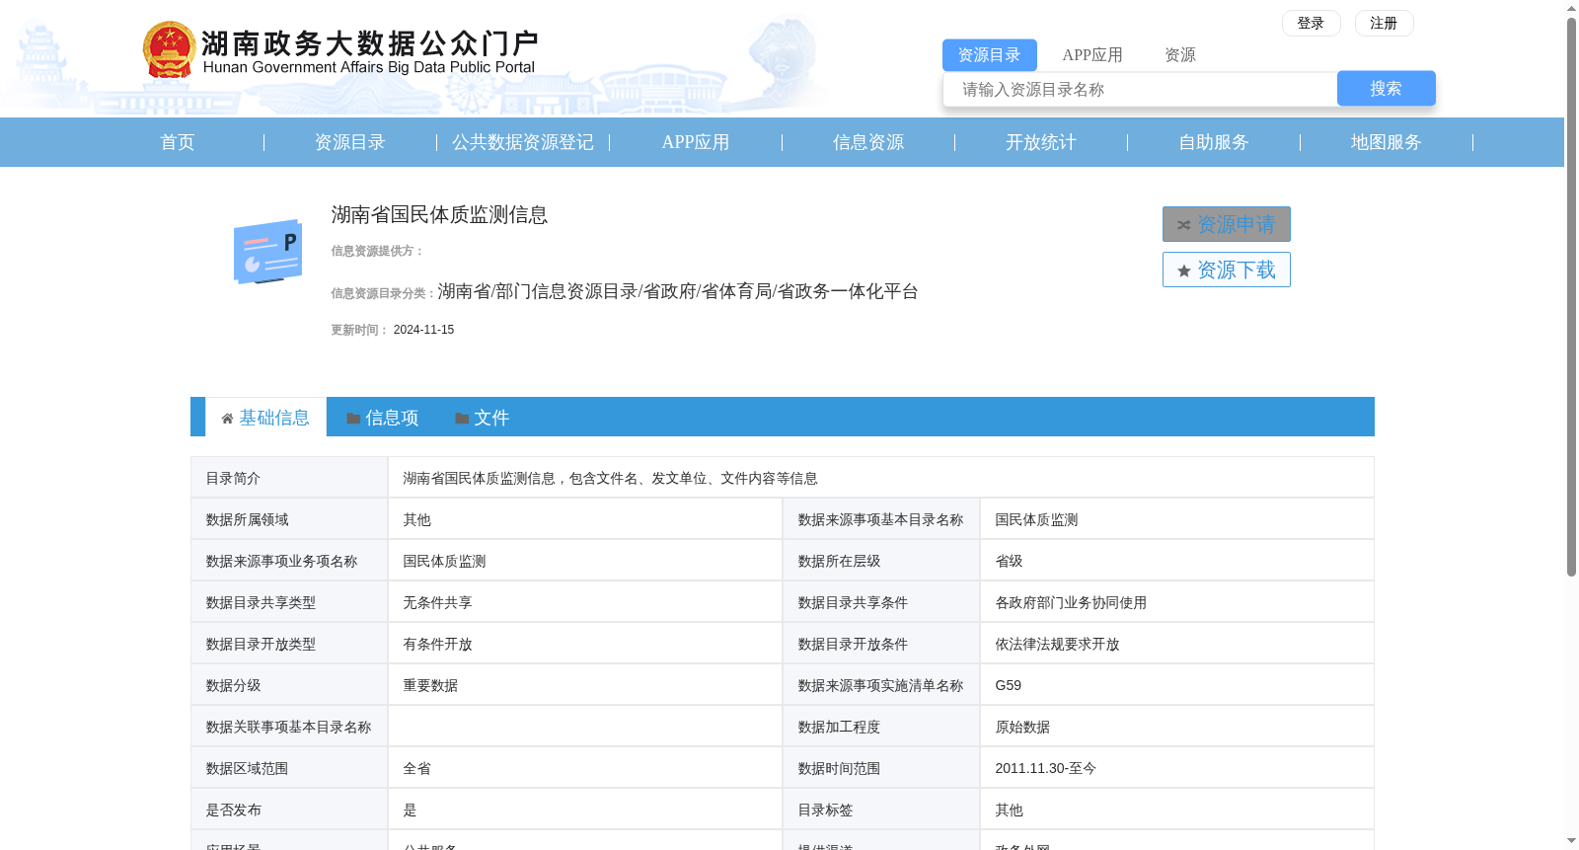1579x850 pixels.
Task: Click the 重要数据 value cell
Action: tap(585, 685)
